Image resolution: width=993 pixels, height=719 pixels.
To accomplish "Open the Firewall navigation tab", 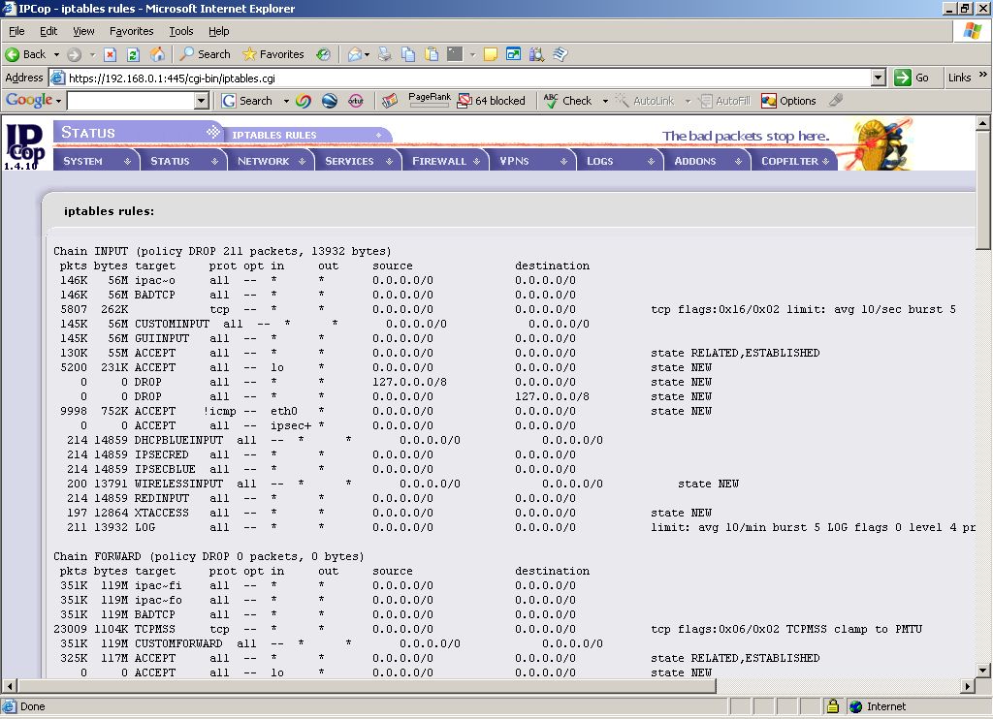I will (x=446, y=161).
